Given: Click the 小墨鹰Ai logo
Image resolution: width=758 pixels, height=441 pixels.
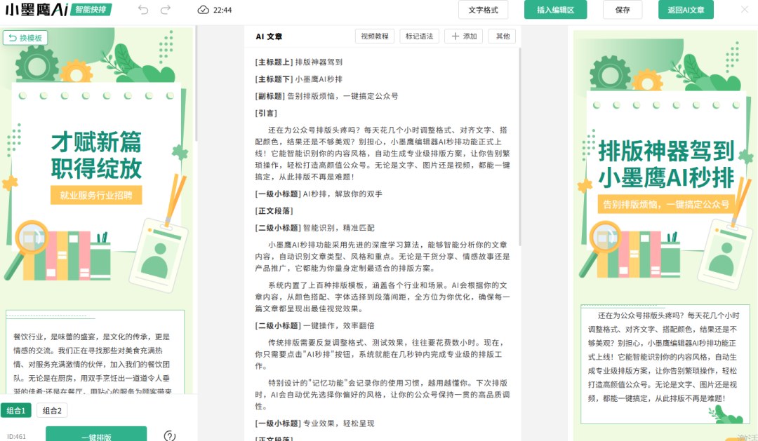Looking at the screenshot, I should point(36,9).
